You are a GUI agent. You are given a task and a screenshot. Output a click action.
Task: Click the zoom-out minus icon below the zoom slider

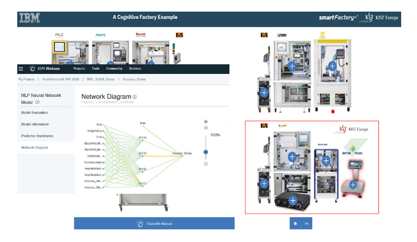coord(206,164)
